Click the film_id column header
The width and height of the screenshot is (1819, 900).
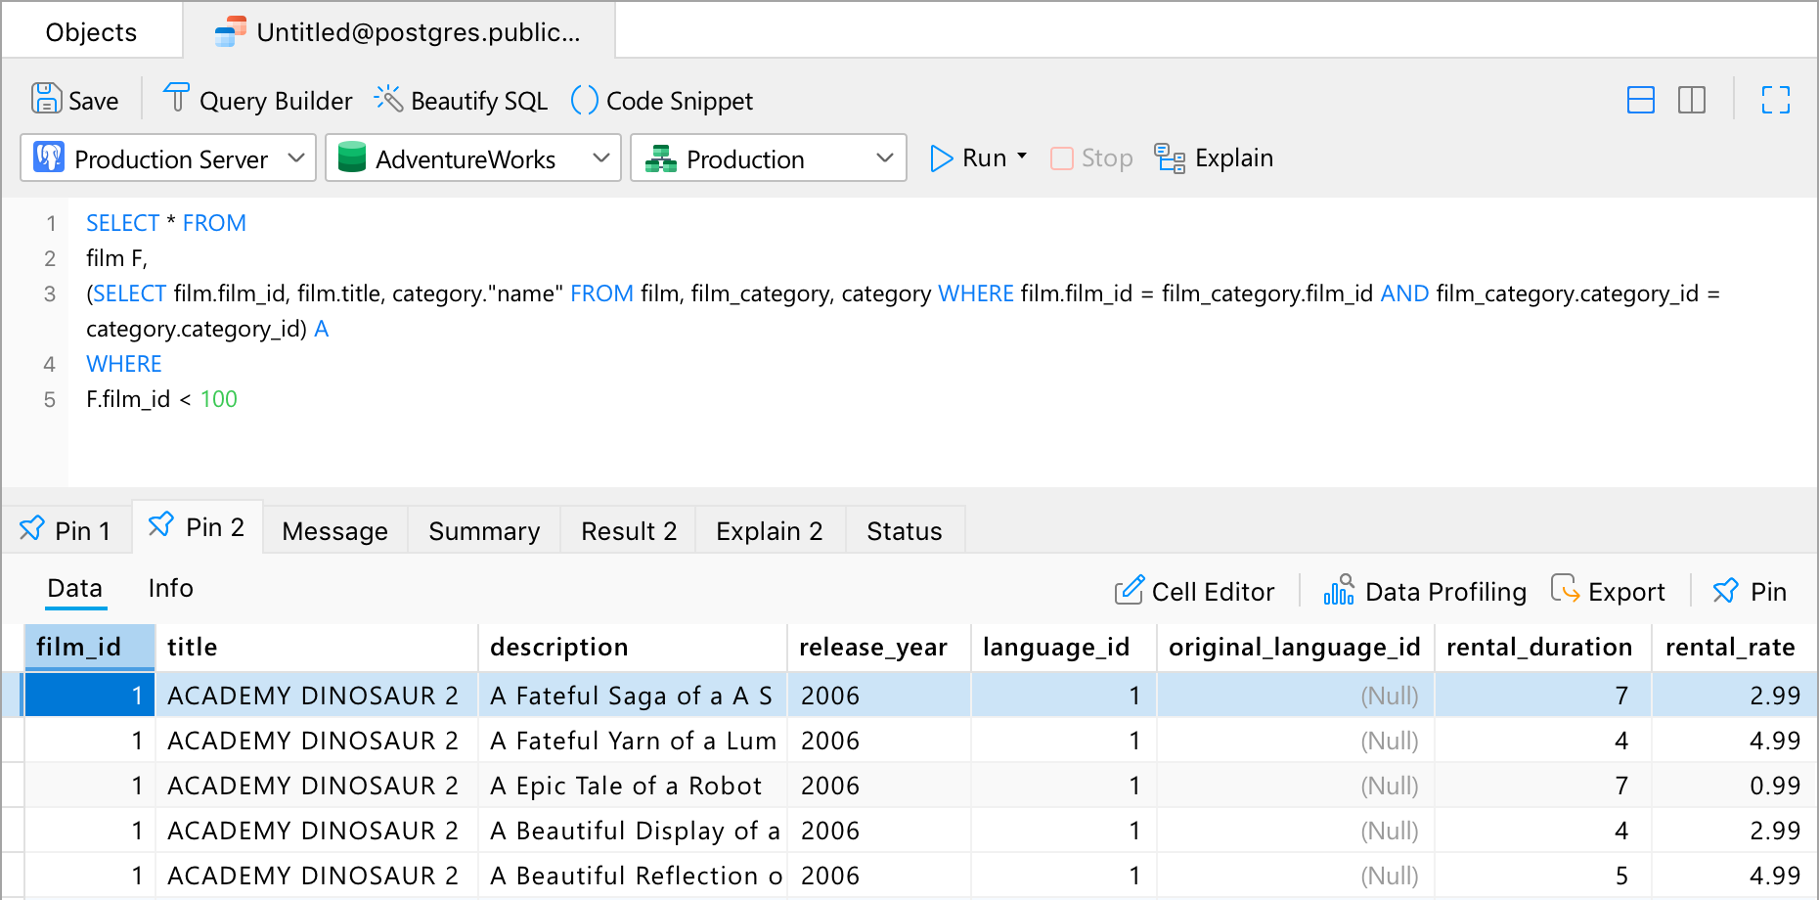click(x=89, y=647)
